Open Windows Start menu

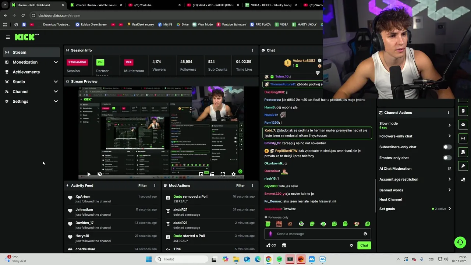pos(149,259)
